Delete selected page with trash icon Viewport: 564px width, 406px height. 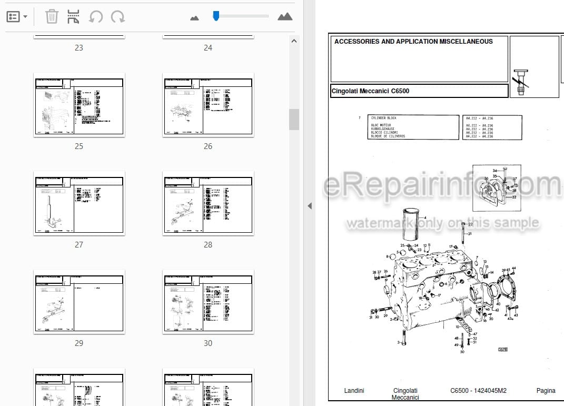click(x=52, y=16)
